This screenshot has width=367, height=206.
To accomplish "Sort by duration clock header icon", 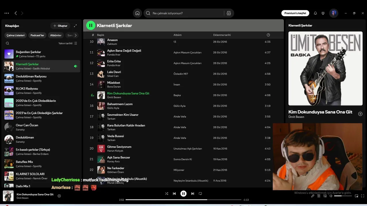I will pyautogui.click(x=268, y=35).
